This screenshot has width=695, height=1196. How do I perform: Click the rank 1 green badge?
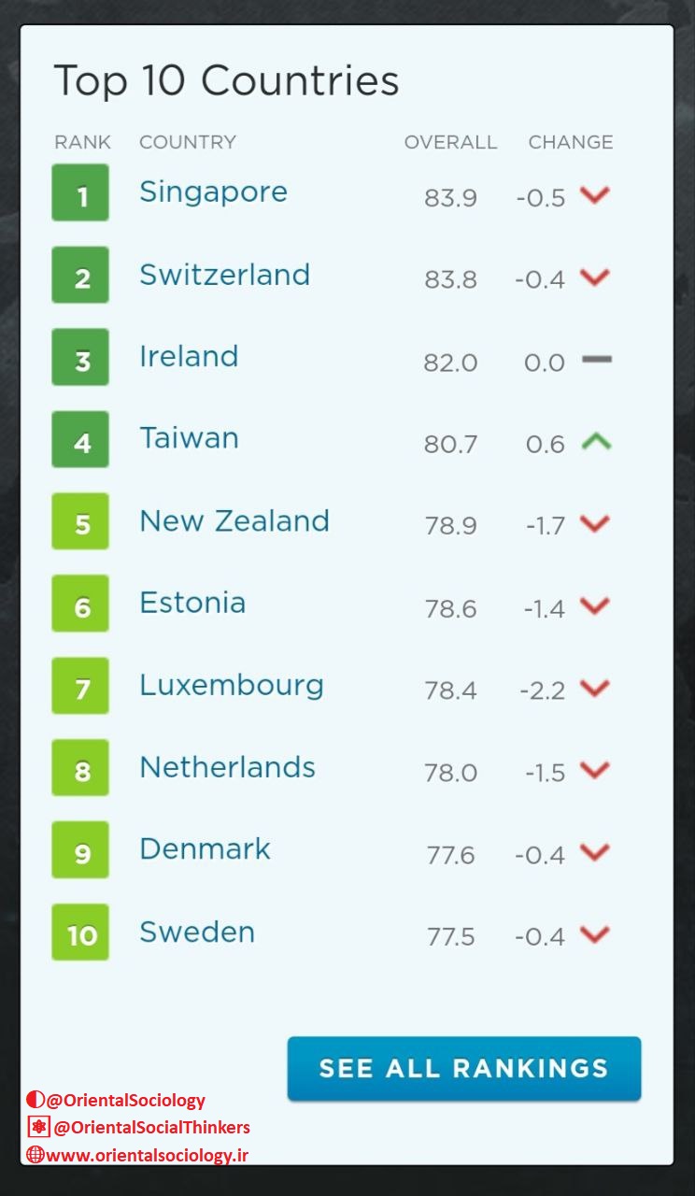80,192
